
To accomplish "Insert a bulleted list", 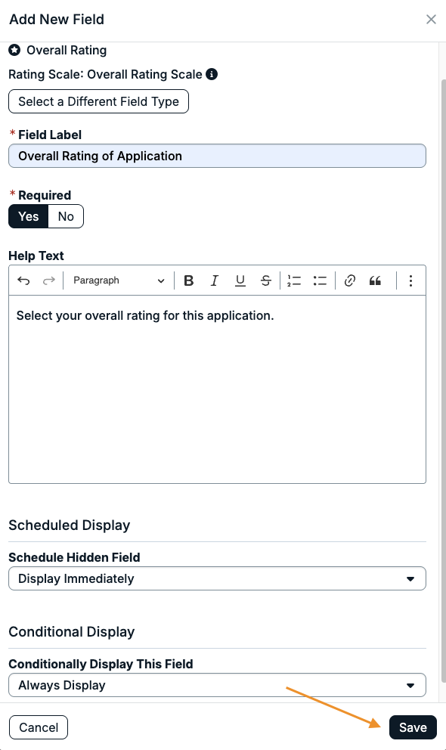I will (320, 280).
